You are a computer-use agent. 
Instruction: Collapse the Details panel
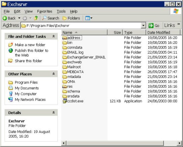click(x=53, y=113)
